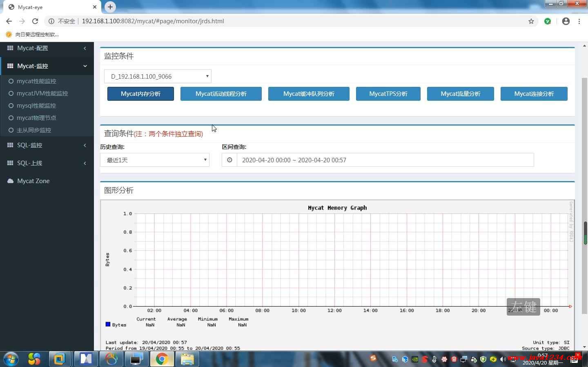Click the Mycat活动线程分析 button
Screen dimensions: 588x367
(x=221, y=94)
